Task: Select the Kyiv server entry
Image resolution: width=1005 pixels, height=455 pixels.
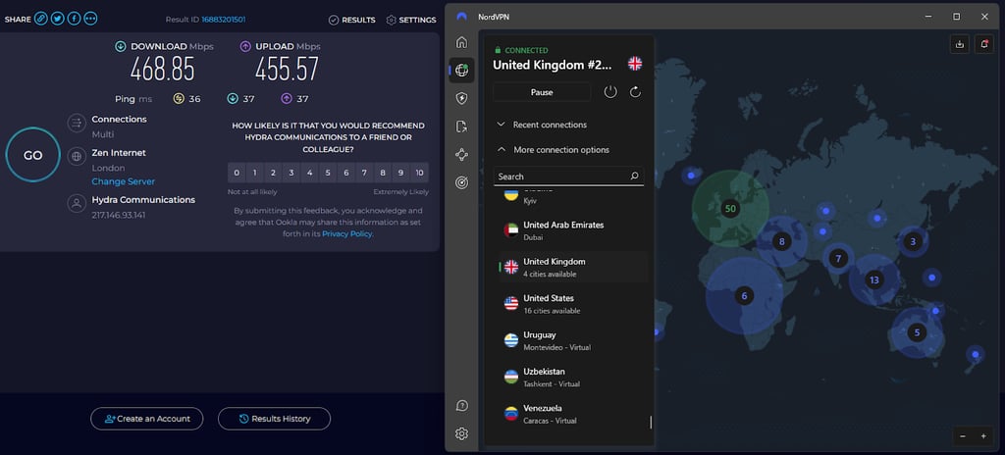Action: (x=572, y=198)
